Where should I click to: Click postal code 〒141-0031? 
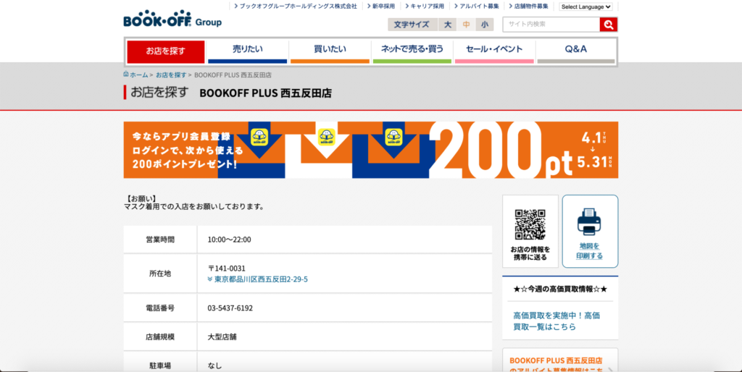pos(226,268)
